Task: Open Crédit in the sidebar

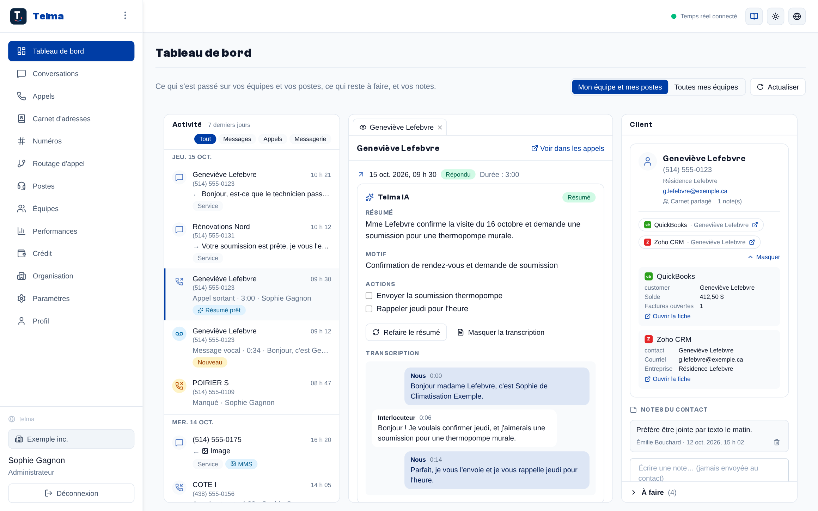Action: point(71,253)
